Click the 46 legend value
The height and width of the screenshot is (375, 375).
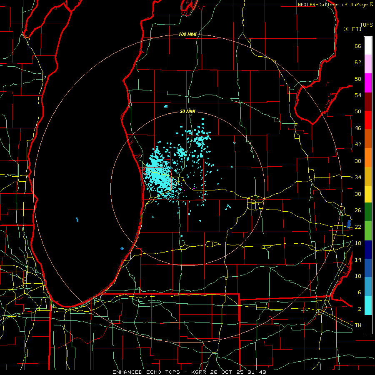coord(358,128)
